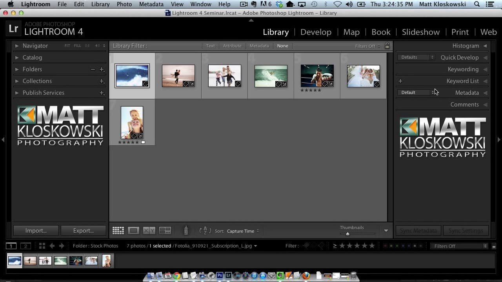Filter by flagged status flag icon
The image size is (502, 282).
coord(307,246)
